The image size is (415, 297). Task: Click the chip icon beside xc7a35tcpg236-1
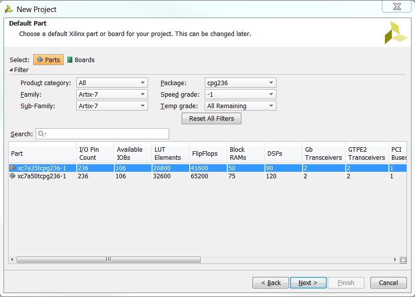[13, 168]
